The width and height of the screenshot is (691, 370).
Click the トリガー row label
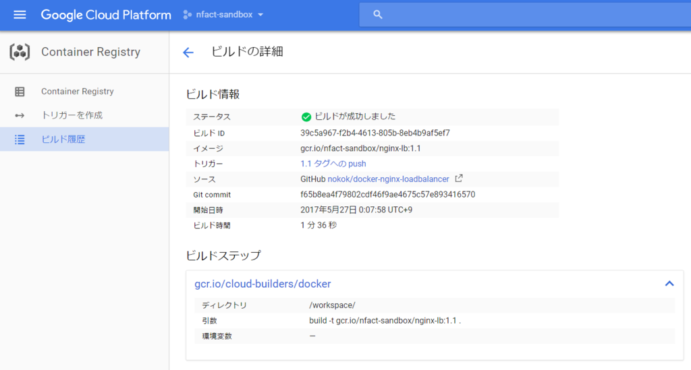point(208,164)
